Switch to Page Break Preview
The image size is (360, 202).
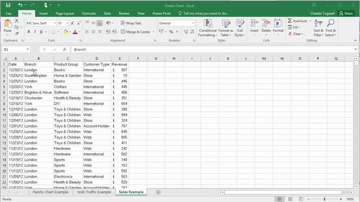point(301,199)
